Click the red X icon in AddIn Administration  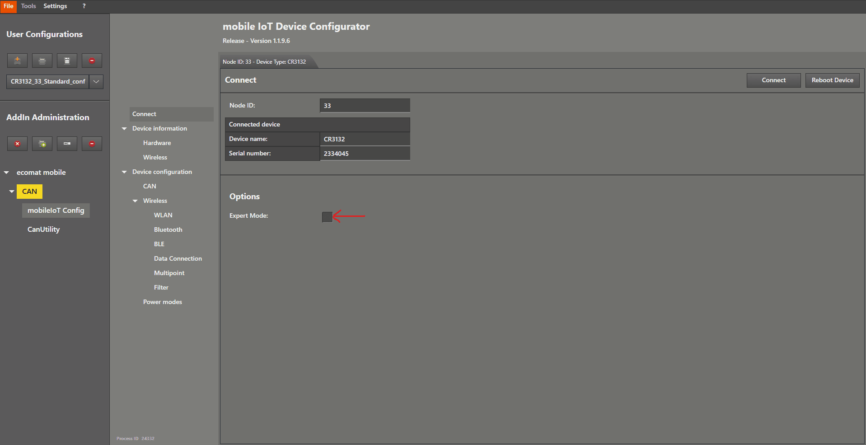(17, 144)
